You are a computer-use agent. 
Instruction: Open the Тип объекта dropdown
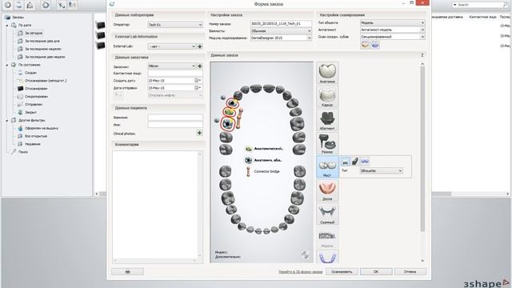pyautogui.click(x=393, y=23)
